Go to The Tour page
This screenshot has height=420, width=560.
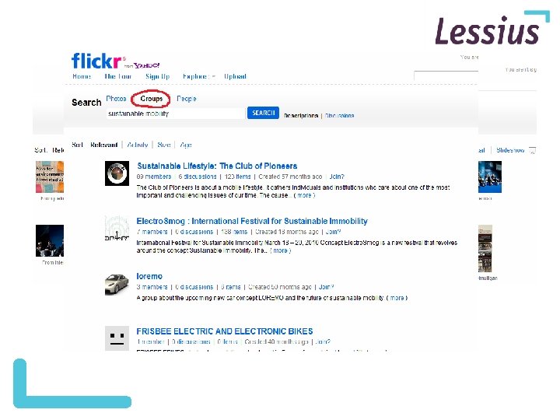coord(118,76)
